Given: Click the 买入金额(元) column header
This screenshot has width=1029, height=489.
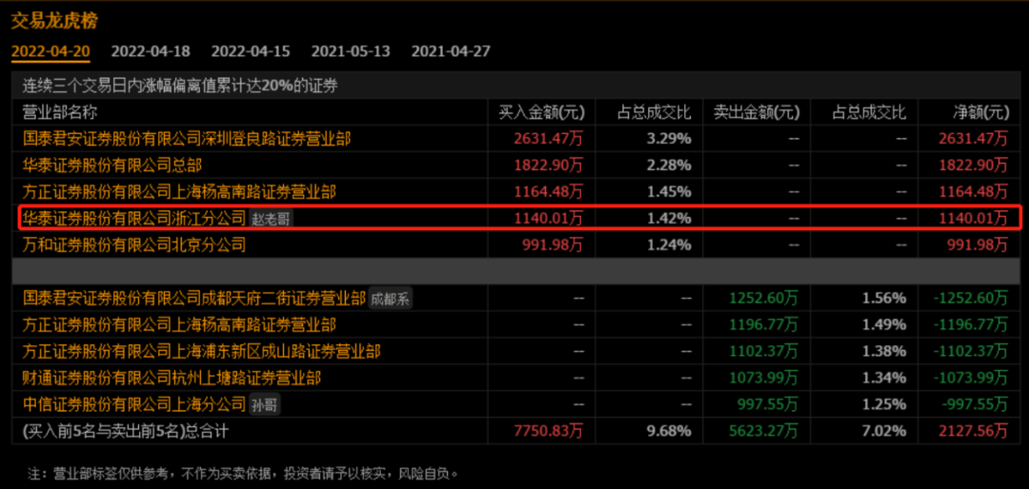Looking at the screenshot, I should coord(541,113).
